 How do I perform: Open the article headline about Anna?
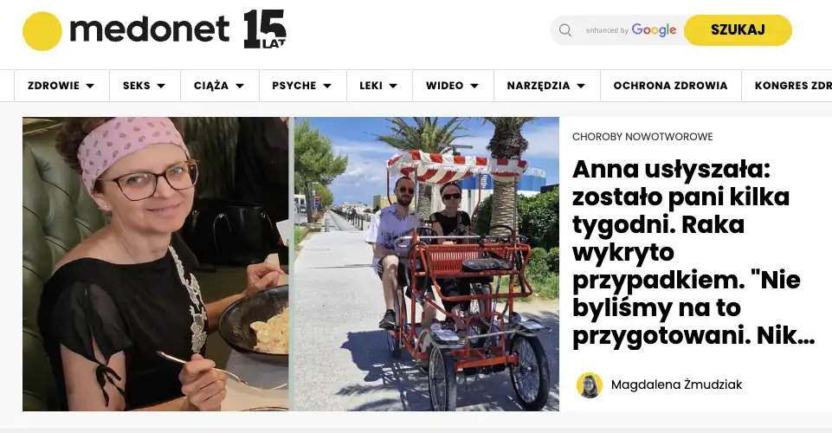tap(693, 253)
